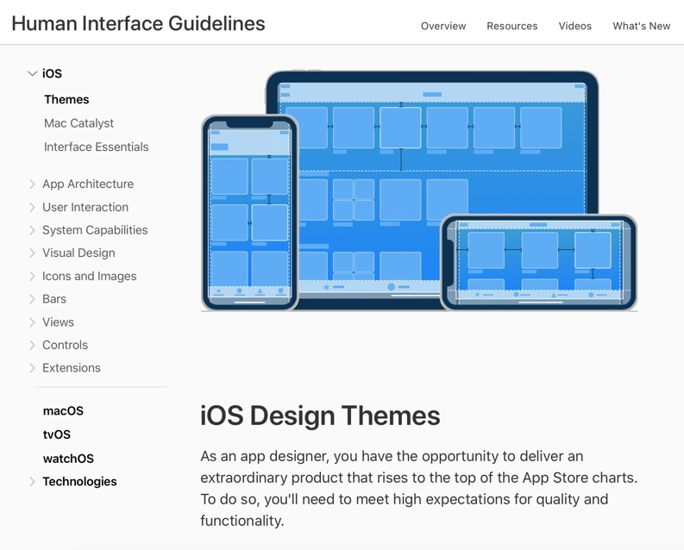684x550 pixels.
Task: Switch to macOS guidelines
Action: pos(63,411)
